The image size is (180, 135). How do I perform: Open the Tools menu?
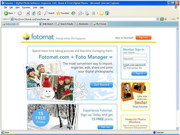click(x=35, y=7)
